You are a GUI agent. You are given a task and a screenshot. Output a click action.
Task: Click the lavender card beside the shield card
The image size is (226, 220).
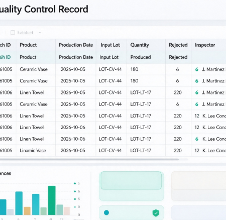click(198, 212)
